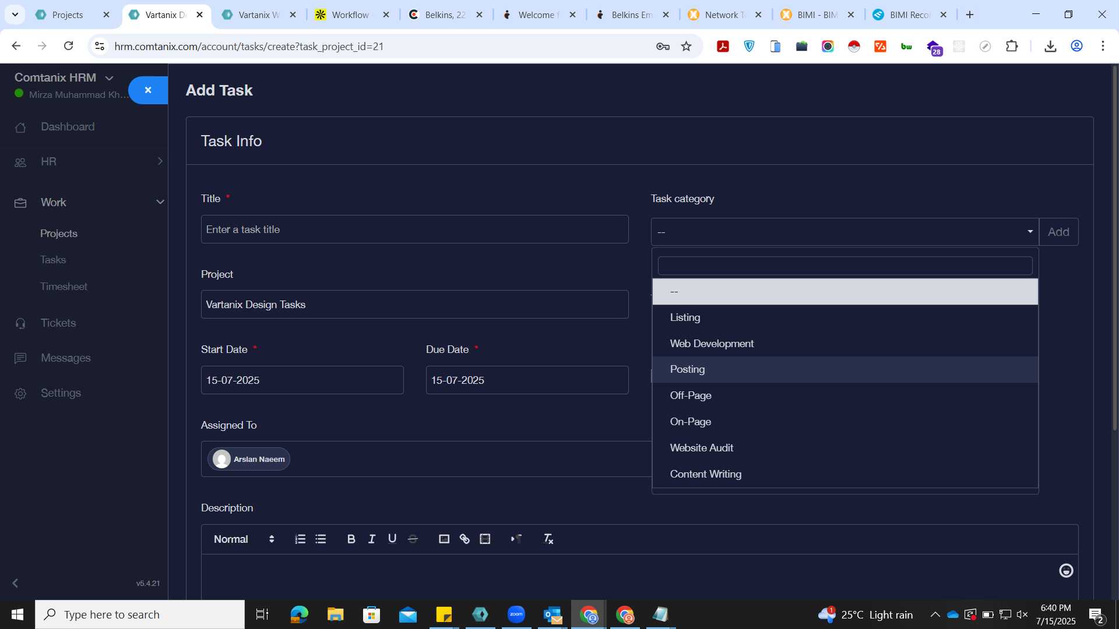Expand the HR sidebar menu
Screen dimensions: 1119x629
pos(89,161)
